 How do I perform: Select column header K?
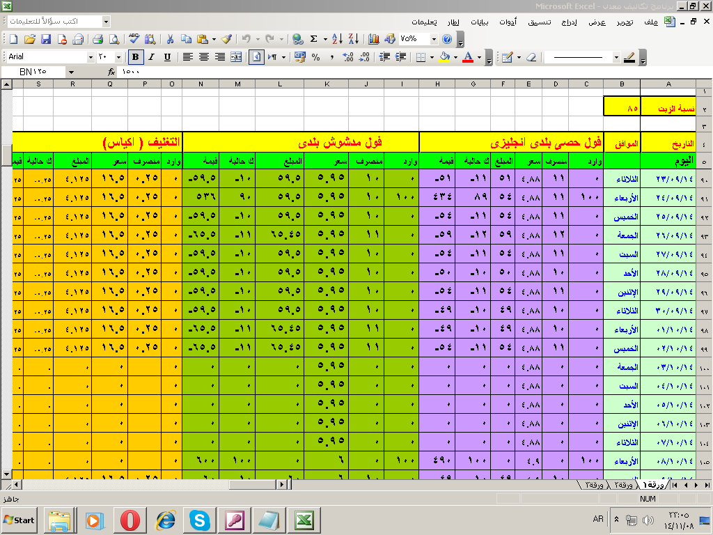[327, 84]
